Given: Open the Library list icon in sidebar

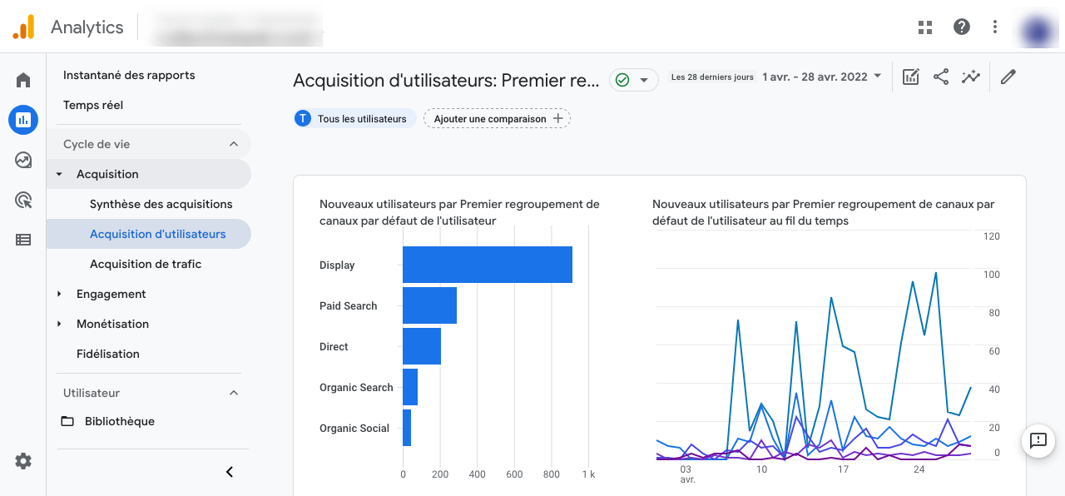Looking at the screenshot, I should (x=23, y=240).
